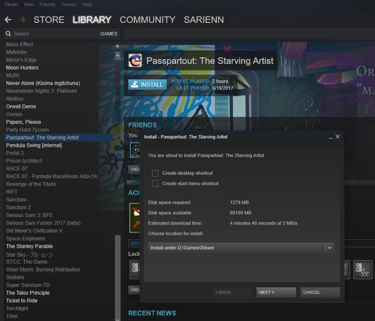Close the Install dialog

(x=338, y=137)
